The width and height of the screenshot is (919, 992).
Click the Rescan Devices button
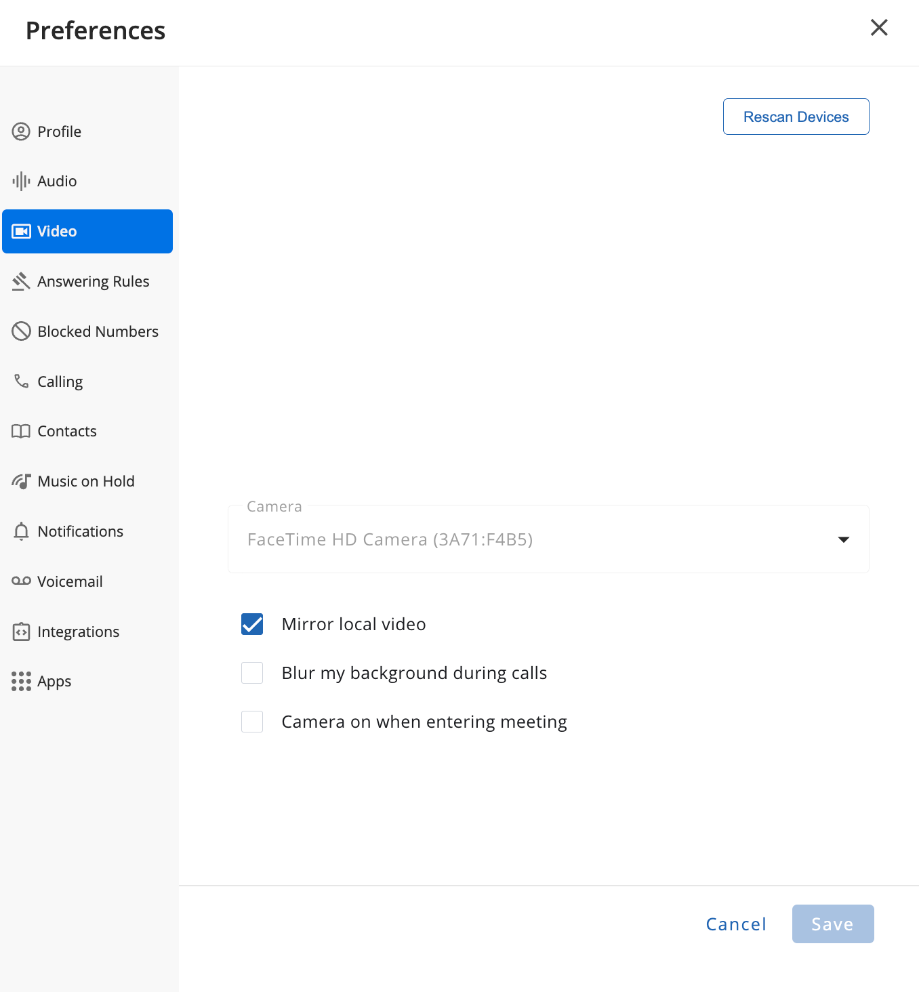coord(796,117)
